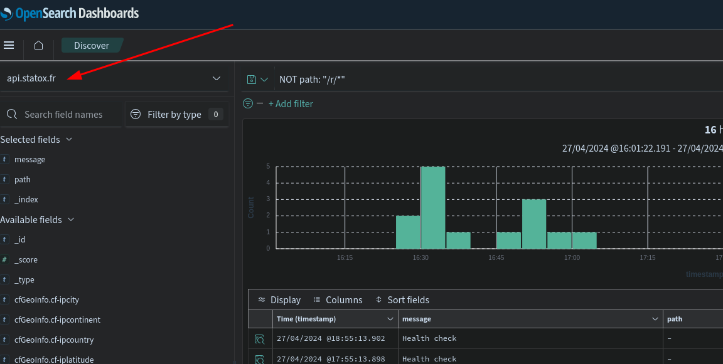Select the cfGeoInfo.cf-iplatitude field
The image size is (723, 364).
click(54, 360)
